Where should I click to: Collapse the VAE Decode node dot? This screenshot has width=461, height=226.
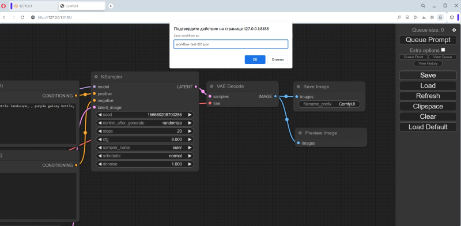pyautogui.click(x=211, y=86)
